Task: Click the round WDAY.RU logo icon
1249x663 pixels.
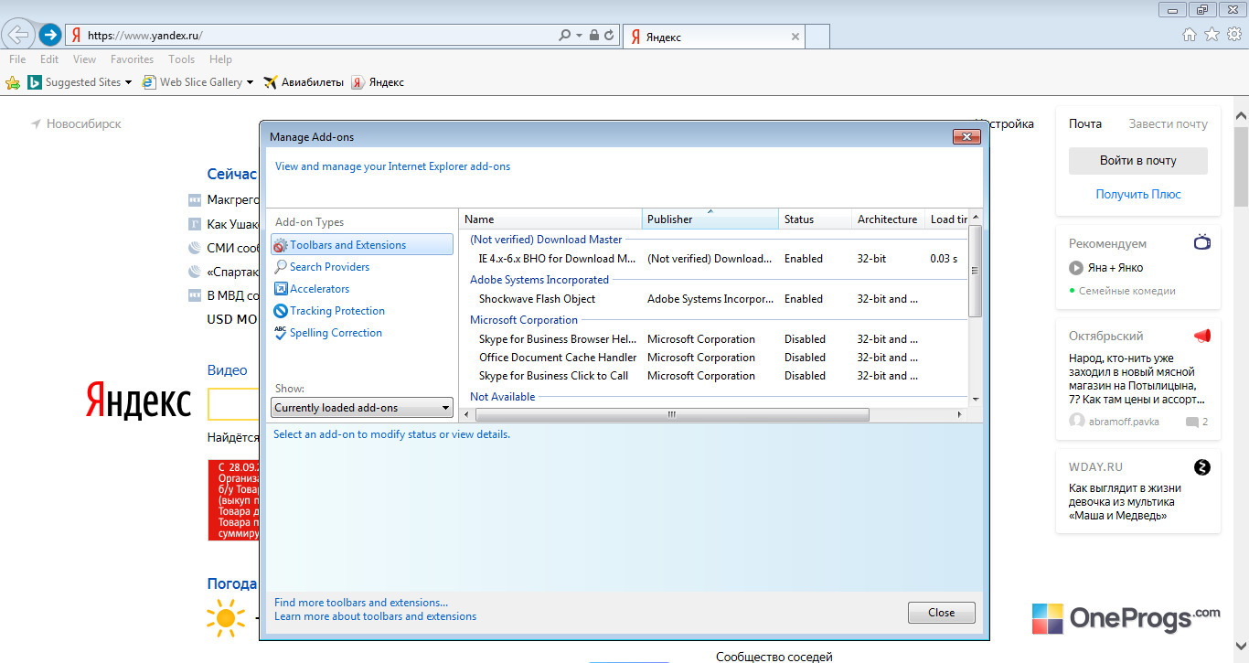Action: [x=1202, y=467]
